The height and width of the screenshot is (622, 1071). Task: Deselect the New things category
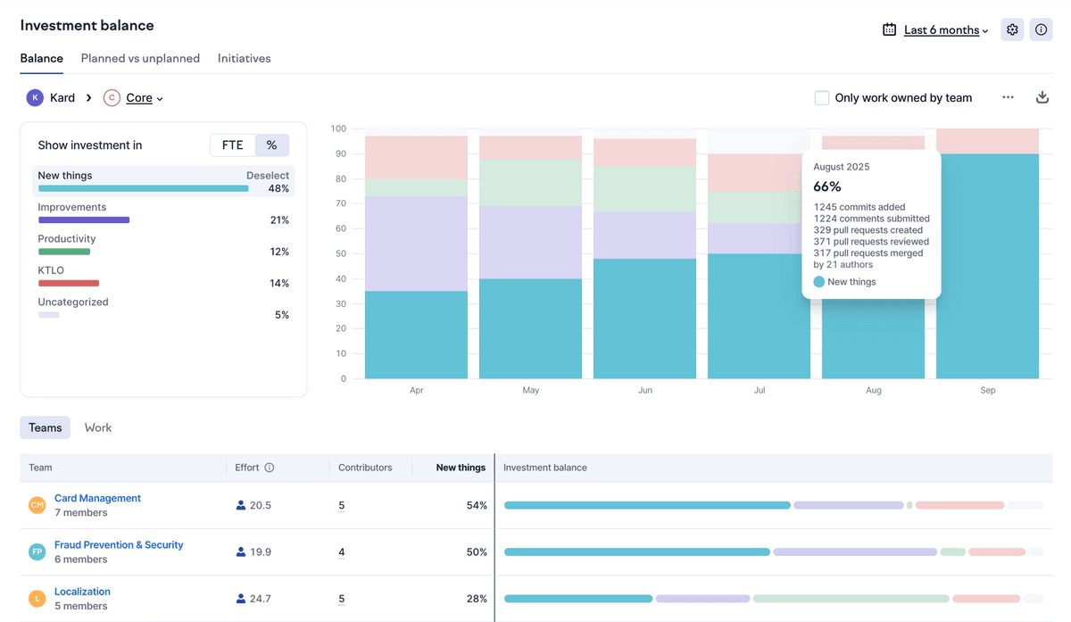(x=267, y=176)
